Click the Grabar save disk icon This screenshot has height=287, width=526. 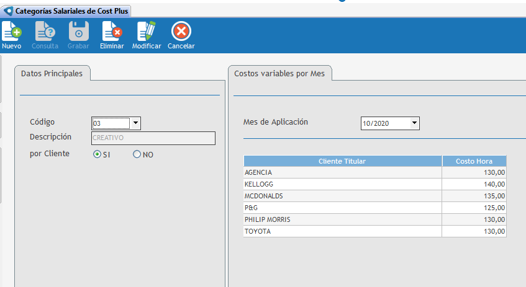(78, 31)
